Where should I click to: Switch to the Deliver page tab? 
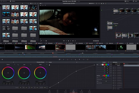[x=90, y=91]
